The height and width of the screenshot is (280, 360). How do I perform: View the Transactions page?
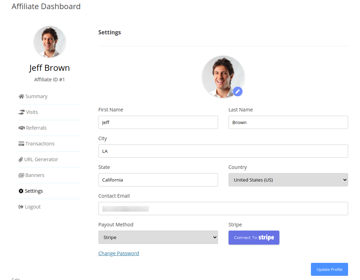[x=40, y=144]
